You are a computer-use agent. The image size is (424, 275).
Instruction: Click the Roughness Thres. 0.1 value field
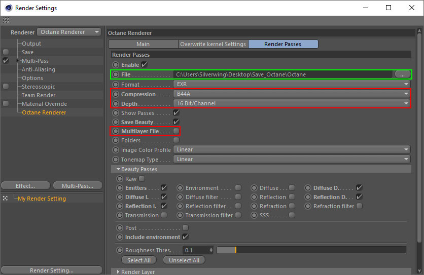(196, 250)
